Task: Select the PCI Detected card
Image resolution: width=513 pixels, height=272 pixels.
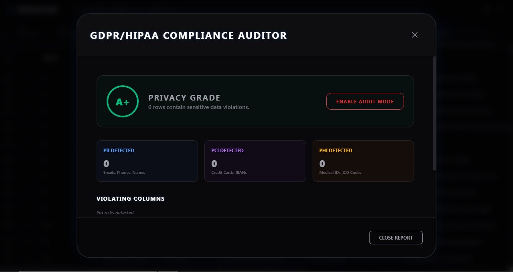Action: click(255, 161)
